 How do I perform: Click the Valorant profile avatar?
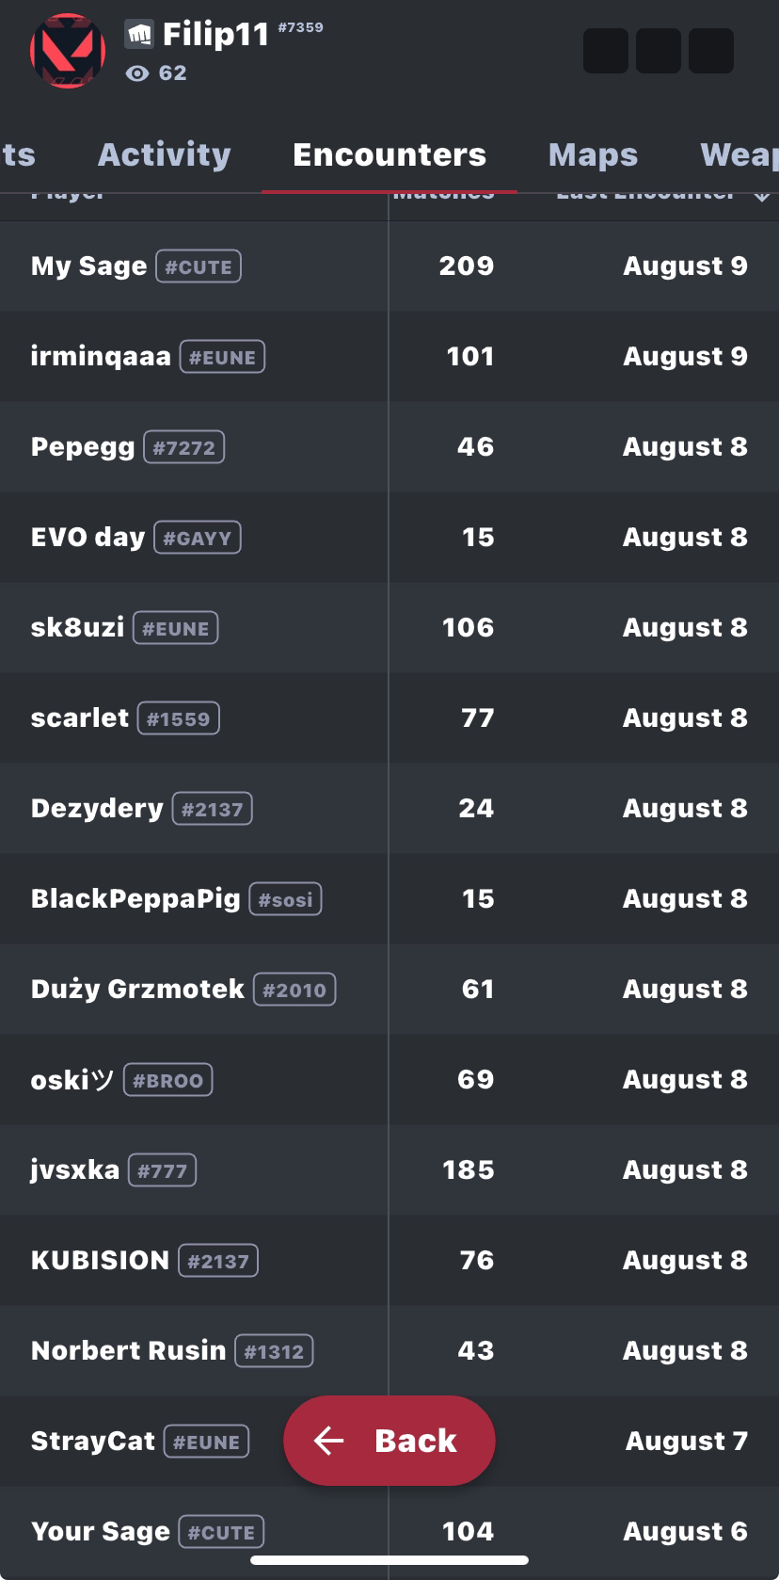pyautogui.click(x=68, y=51)
